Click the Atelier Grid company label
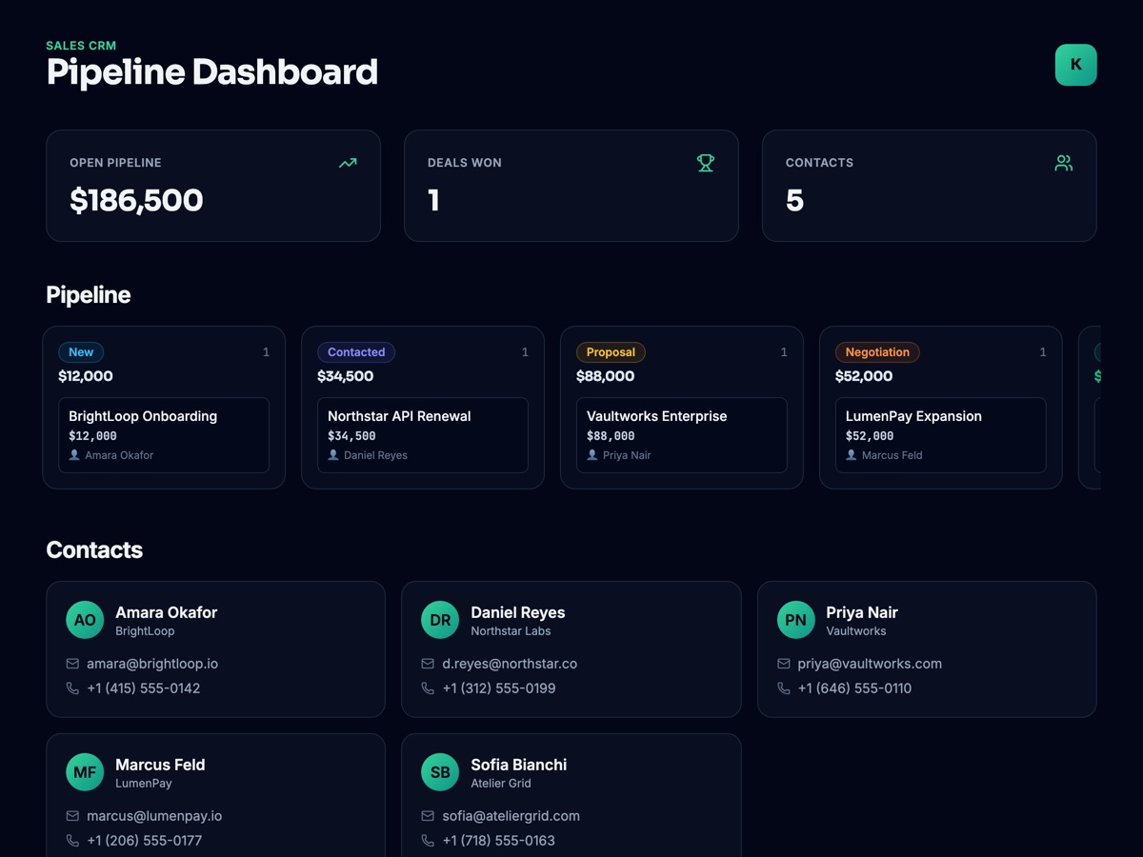This screenshot has width=1143, height=857. 501,784
